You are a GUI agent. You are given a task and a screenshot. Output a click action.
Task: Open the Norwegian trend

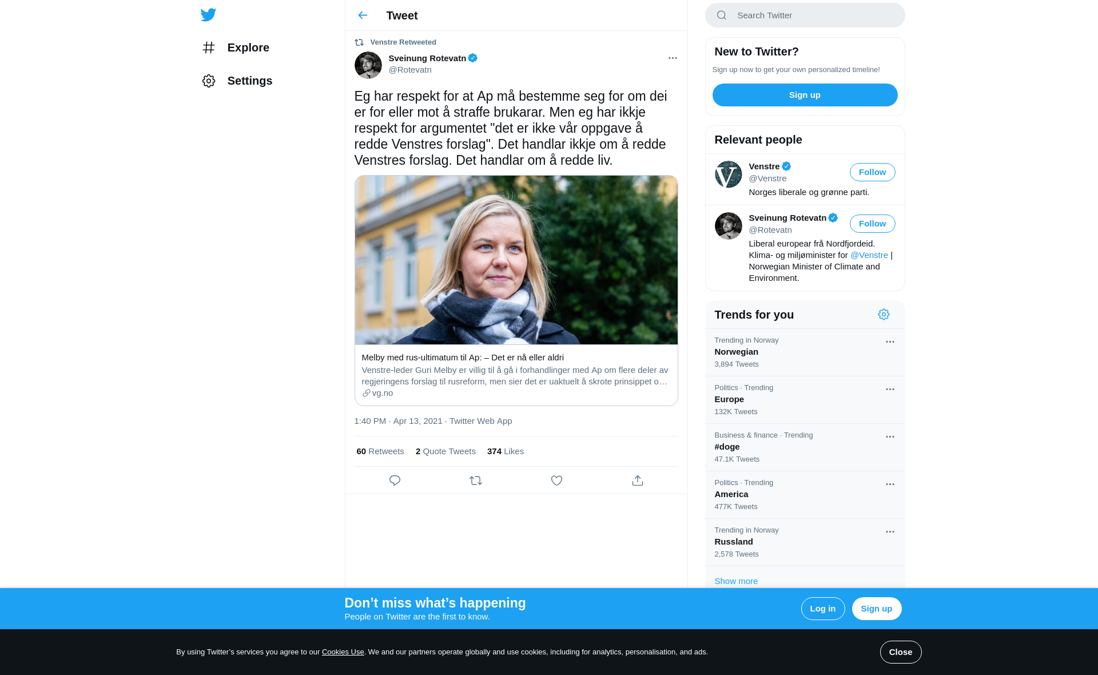[x=805, y=352]
